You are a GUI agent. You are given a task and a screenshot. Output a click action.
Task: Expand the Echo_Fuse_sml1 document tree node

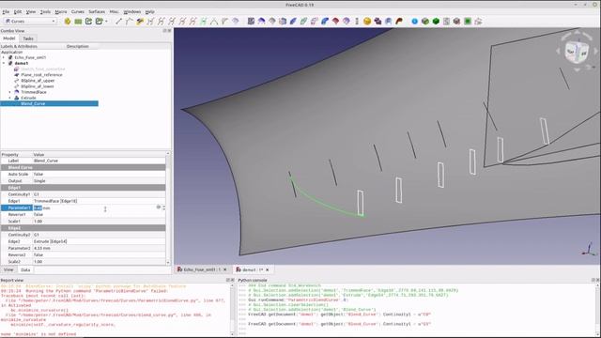click(x=4, y=57)
